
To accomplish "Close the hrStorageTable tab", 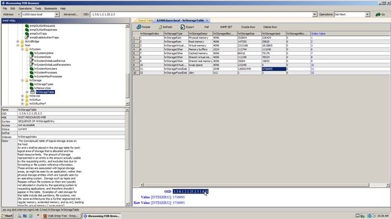I will 207,21.
